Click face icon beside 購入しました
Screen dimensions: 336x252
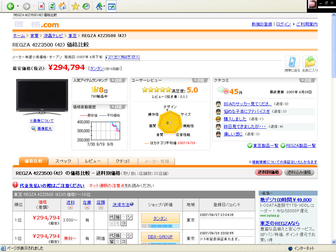[218, 119]
